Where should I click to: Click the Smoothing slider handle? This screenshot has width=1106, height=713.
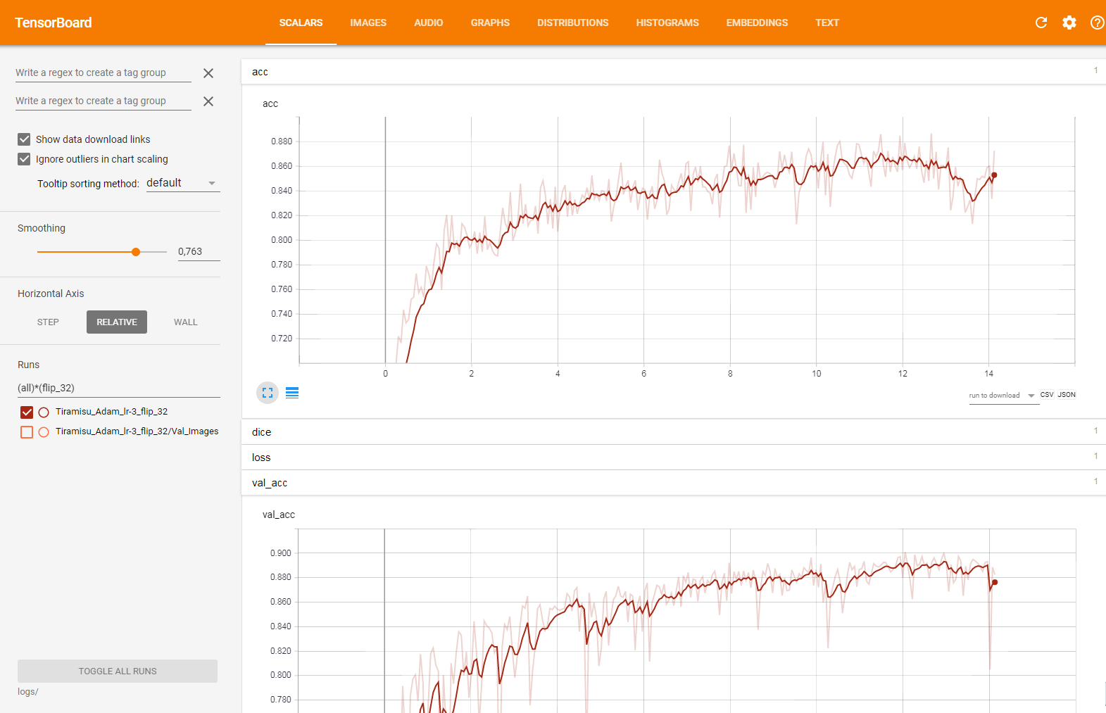tap(136, 252)
